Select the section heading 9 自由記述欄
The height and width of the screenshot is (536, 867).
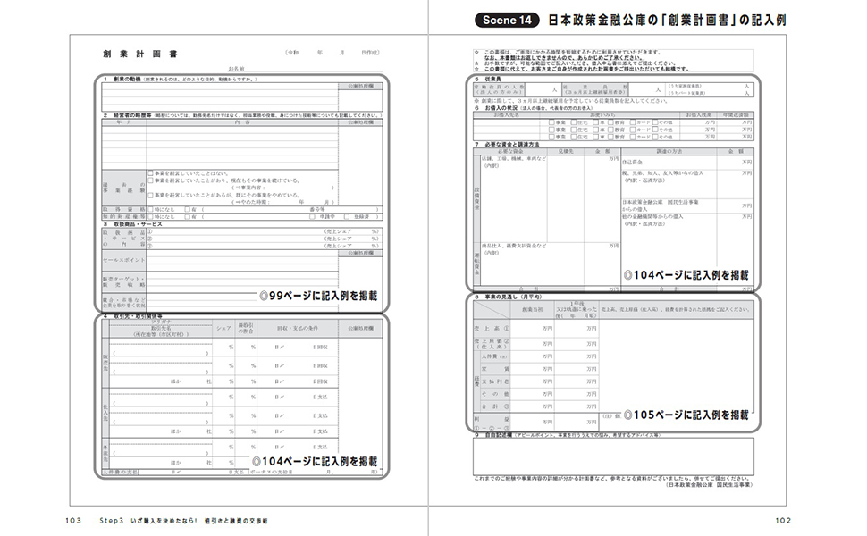pos(493,435)
